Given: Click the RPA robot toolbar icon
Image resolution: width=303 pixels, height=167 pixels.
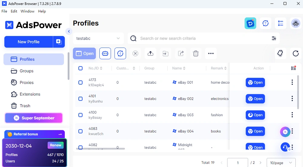Looking at the screenshot, I should pyautogui.click(x=105, y=53).
